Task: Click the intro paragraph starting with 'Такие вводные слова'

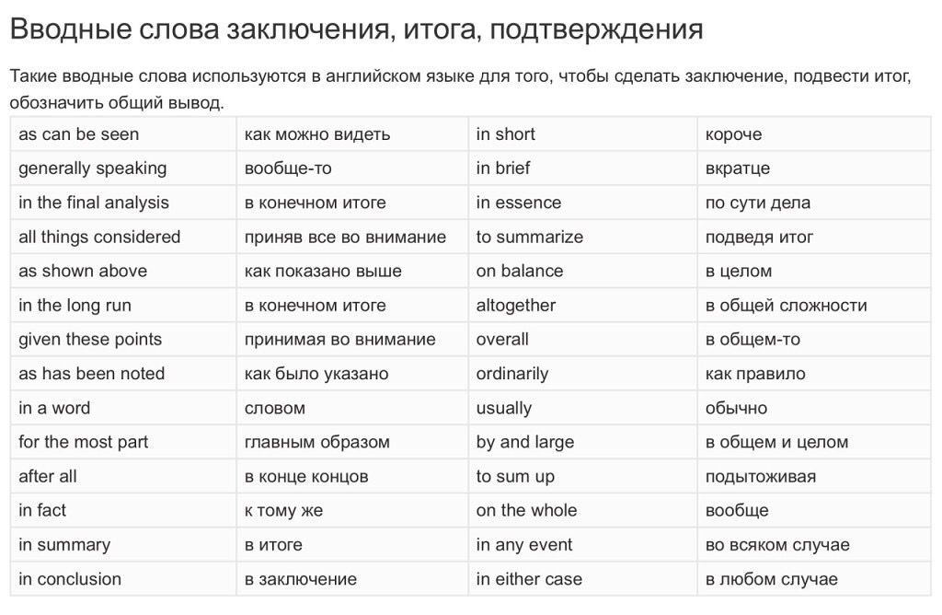Action: click(x=460, y=88)
